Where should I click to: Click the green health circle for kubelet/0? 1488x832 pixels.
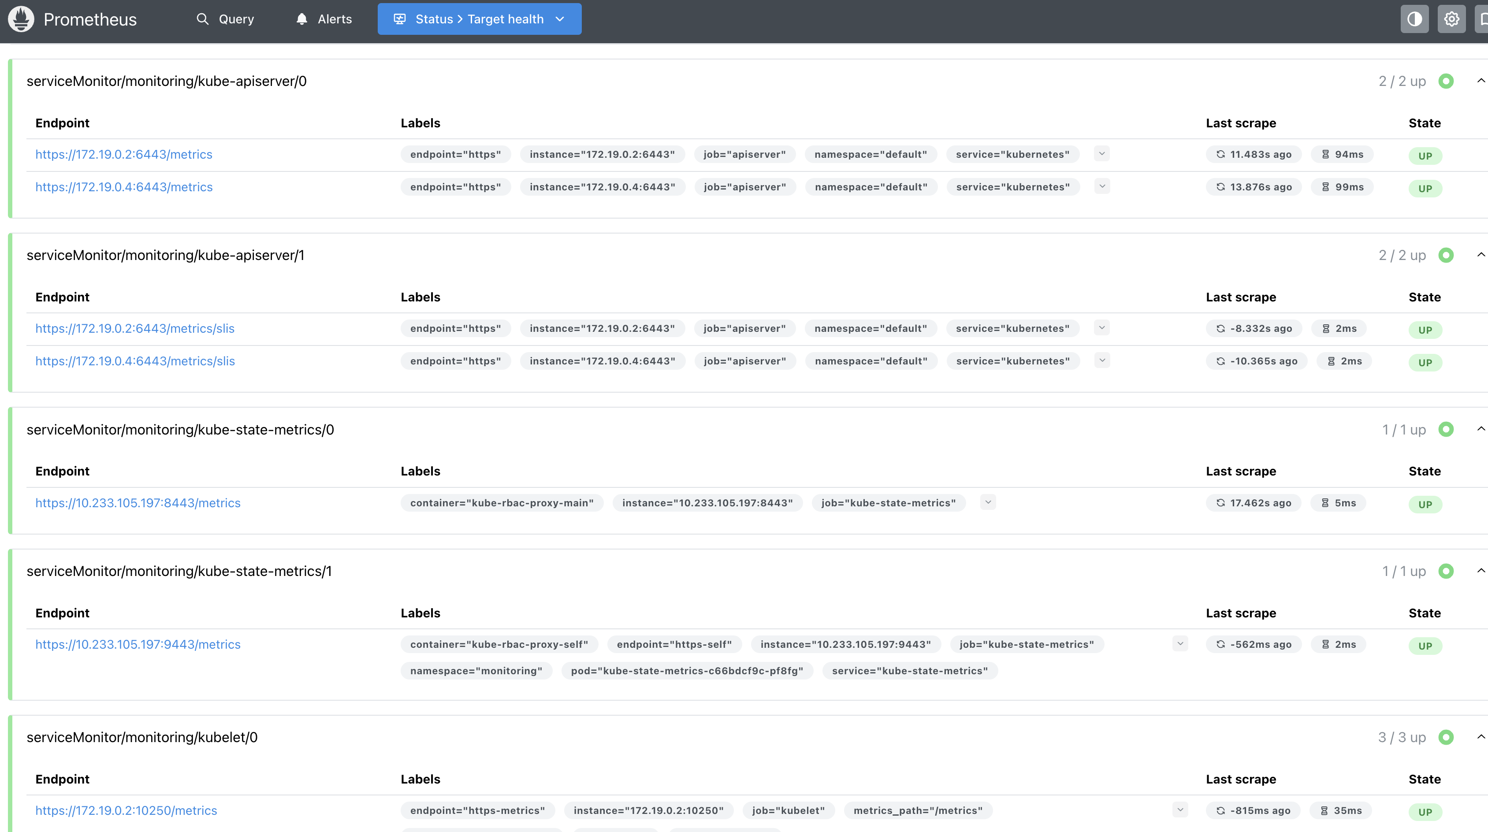[1446, 737]
